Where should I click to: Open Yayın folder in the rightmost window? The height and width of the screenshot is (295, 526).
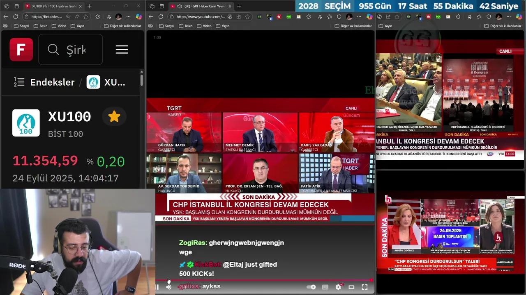(385, 26)
